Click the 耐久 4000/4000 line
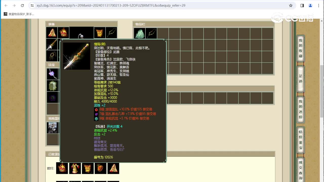This screenshot has height=182, width=324. pos(106,101)
